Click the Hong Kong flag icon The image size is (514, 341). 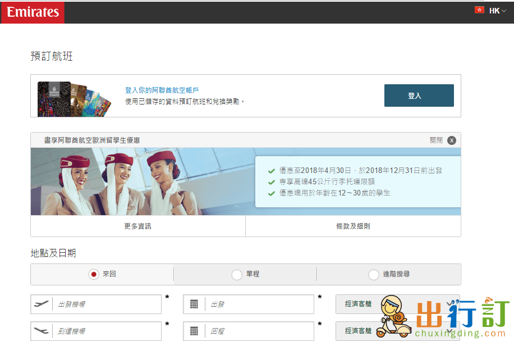[x=479, y=10]
